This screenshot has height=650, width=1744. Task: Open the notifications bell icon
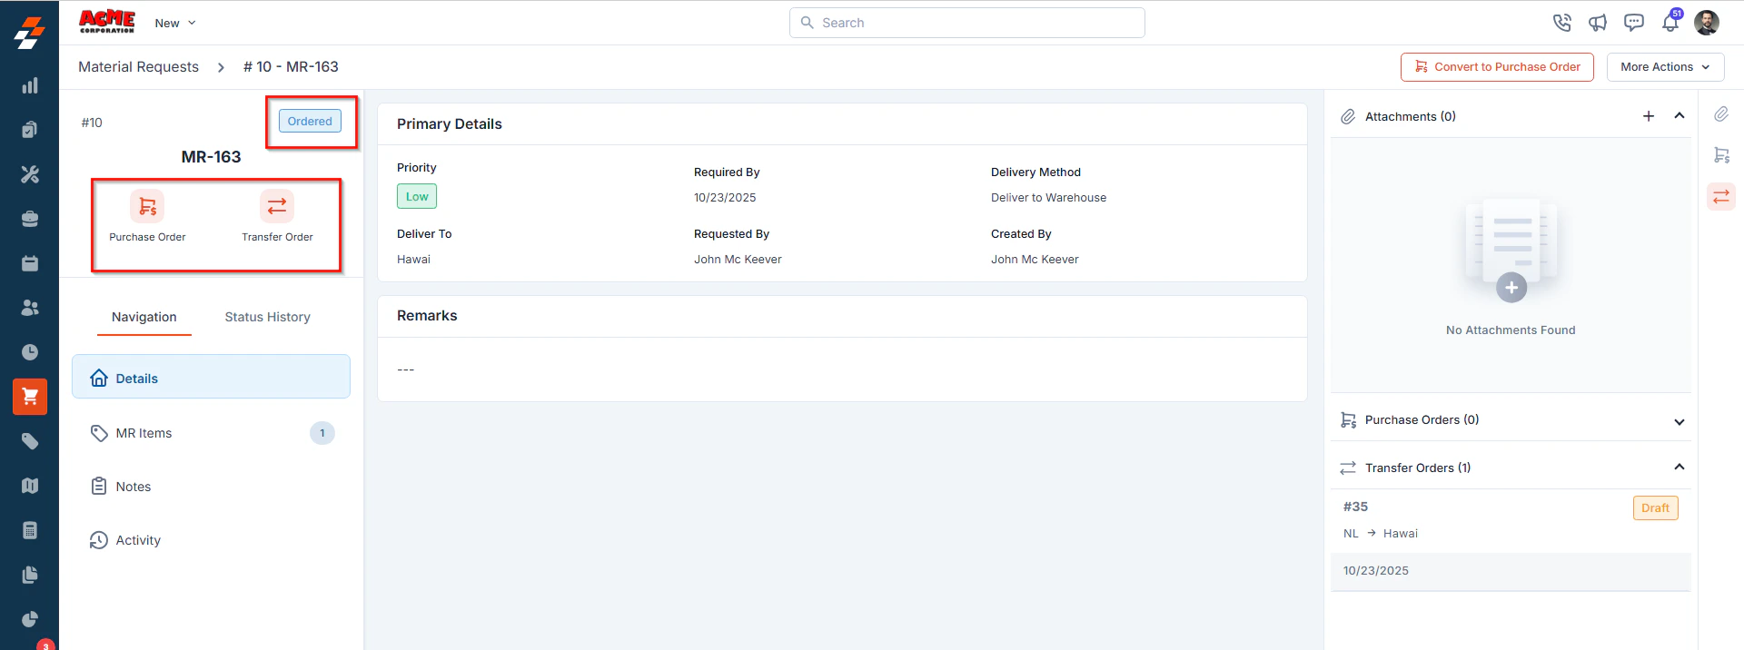[x=1670, y=22]
